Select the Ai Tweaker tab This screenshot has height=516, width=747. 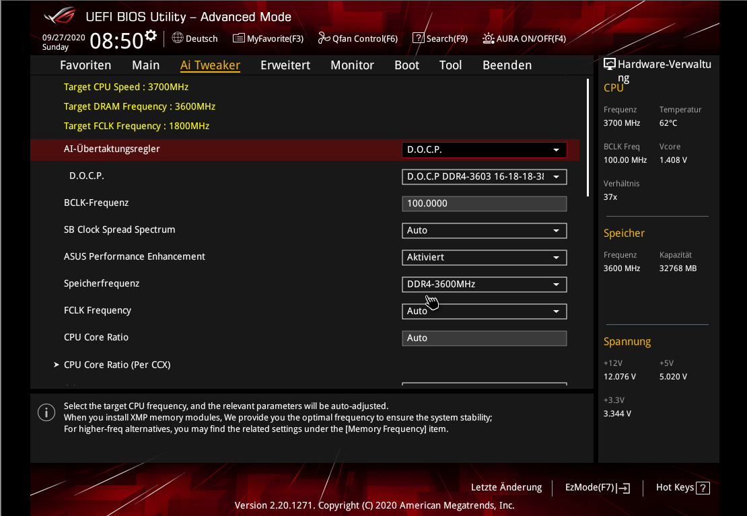tap(210, 65)
